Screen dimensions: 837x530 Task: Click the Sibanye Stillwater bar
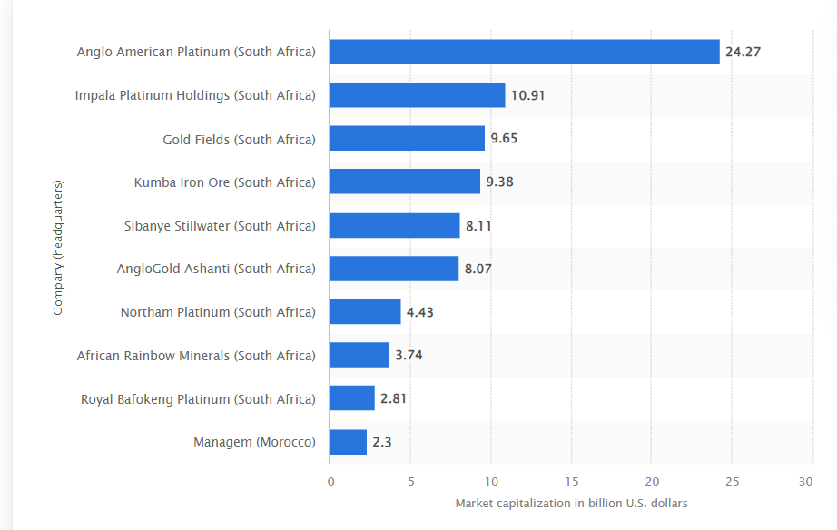point(395,225)
